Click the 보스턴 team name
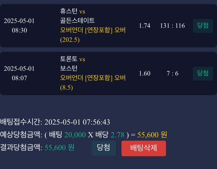 (x=69, y=68)
